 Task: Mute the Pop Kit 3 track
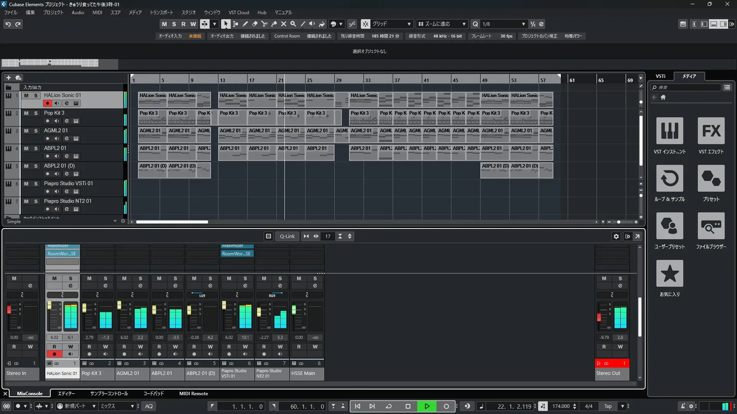tap(26, 113)
